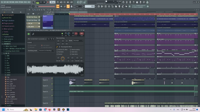Open the plugin picker plug icon
This screenshot has width=200, height=112.
coord(119,6)
